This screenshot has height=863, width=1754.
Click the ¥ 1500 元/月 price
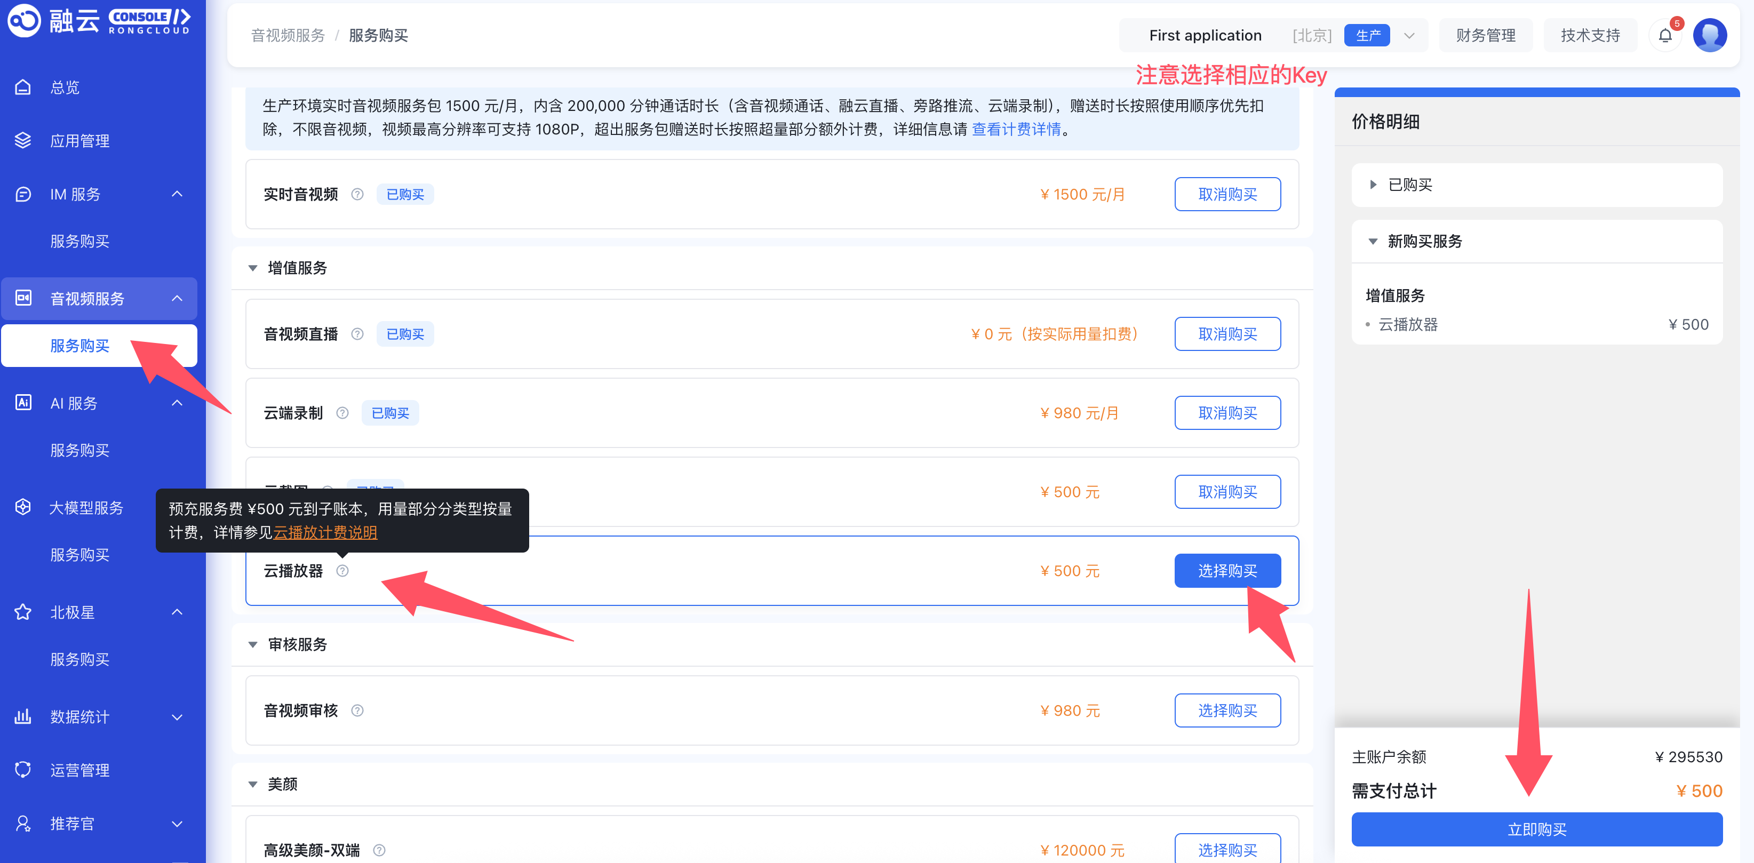[x=1082, y=195]
